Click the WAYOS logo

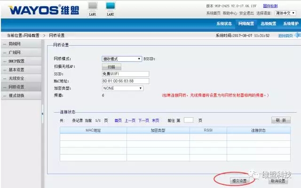pos(44,10)
